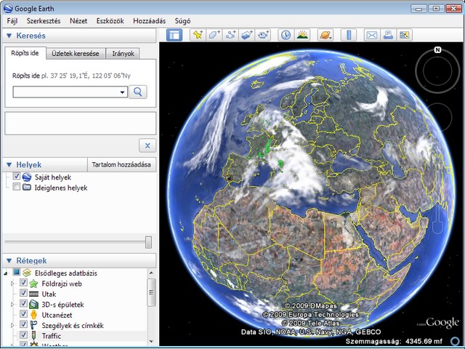Click the Ideiglenes helyek folder icon
The image size is (465, 349).
27,188
